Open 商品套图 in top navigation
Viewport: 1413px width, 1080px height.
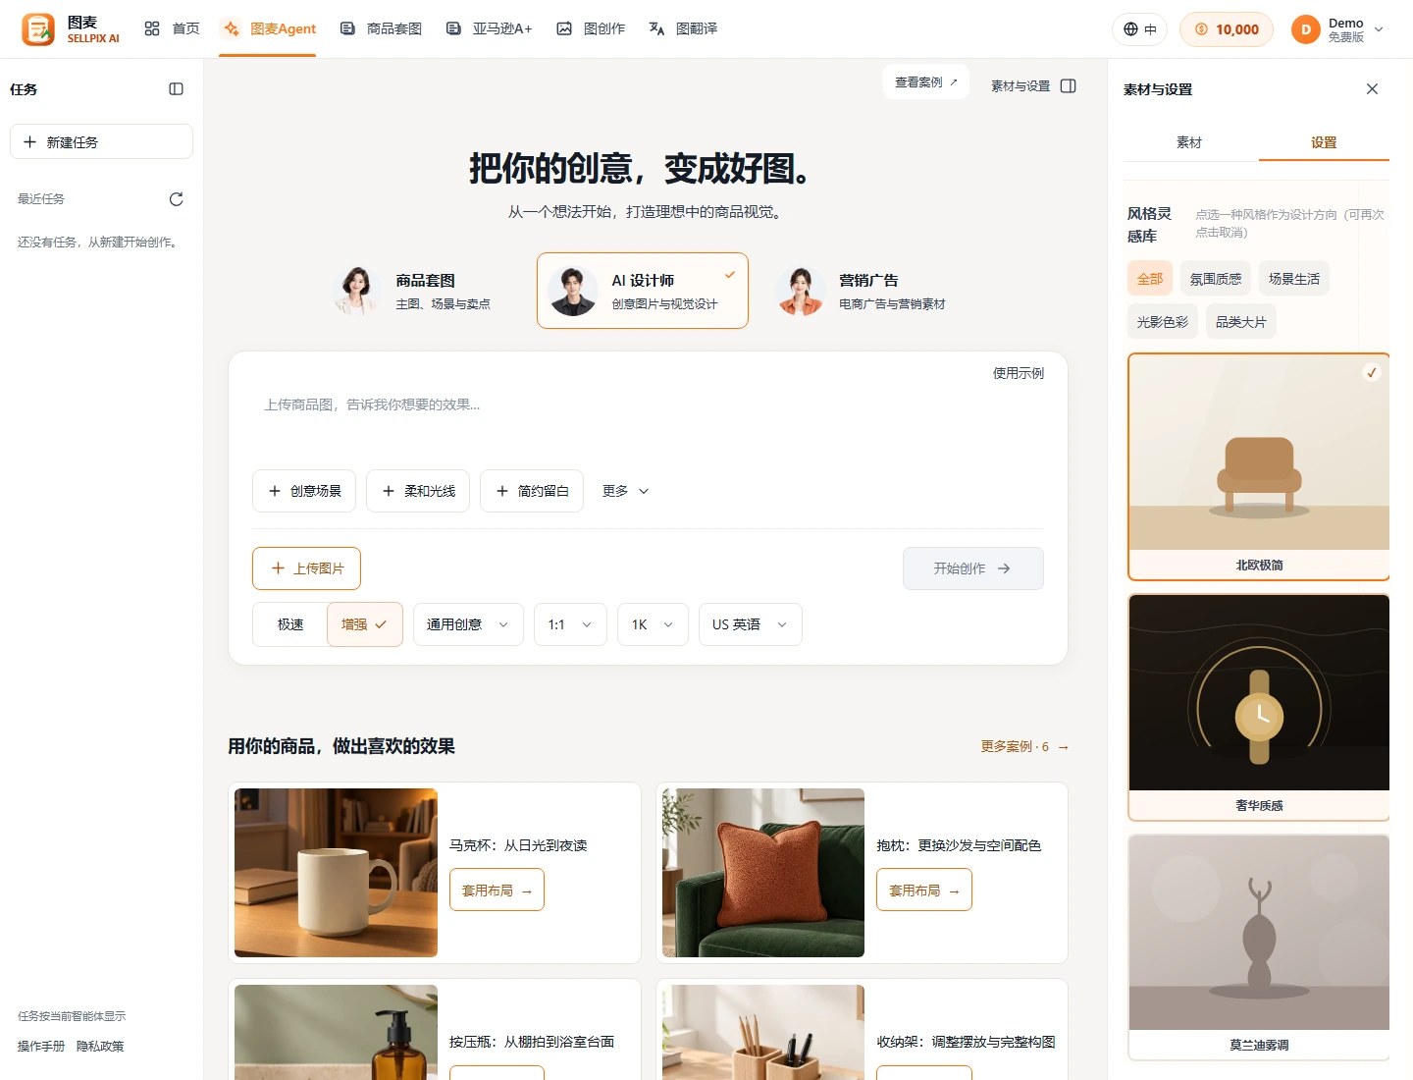click(x=381, y=29)
